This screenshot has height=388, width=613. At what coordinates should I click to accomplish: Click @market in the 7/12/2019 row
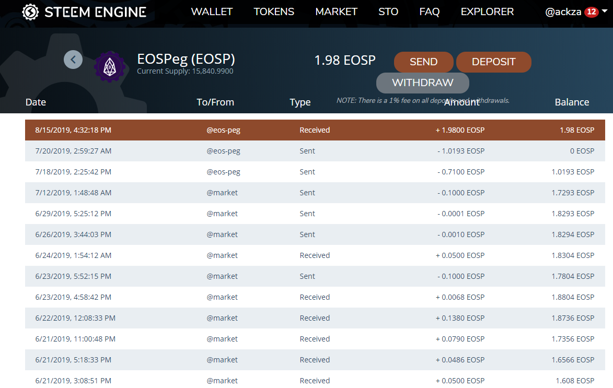(x=222, y=193)
